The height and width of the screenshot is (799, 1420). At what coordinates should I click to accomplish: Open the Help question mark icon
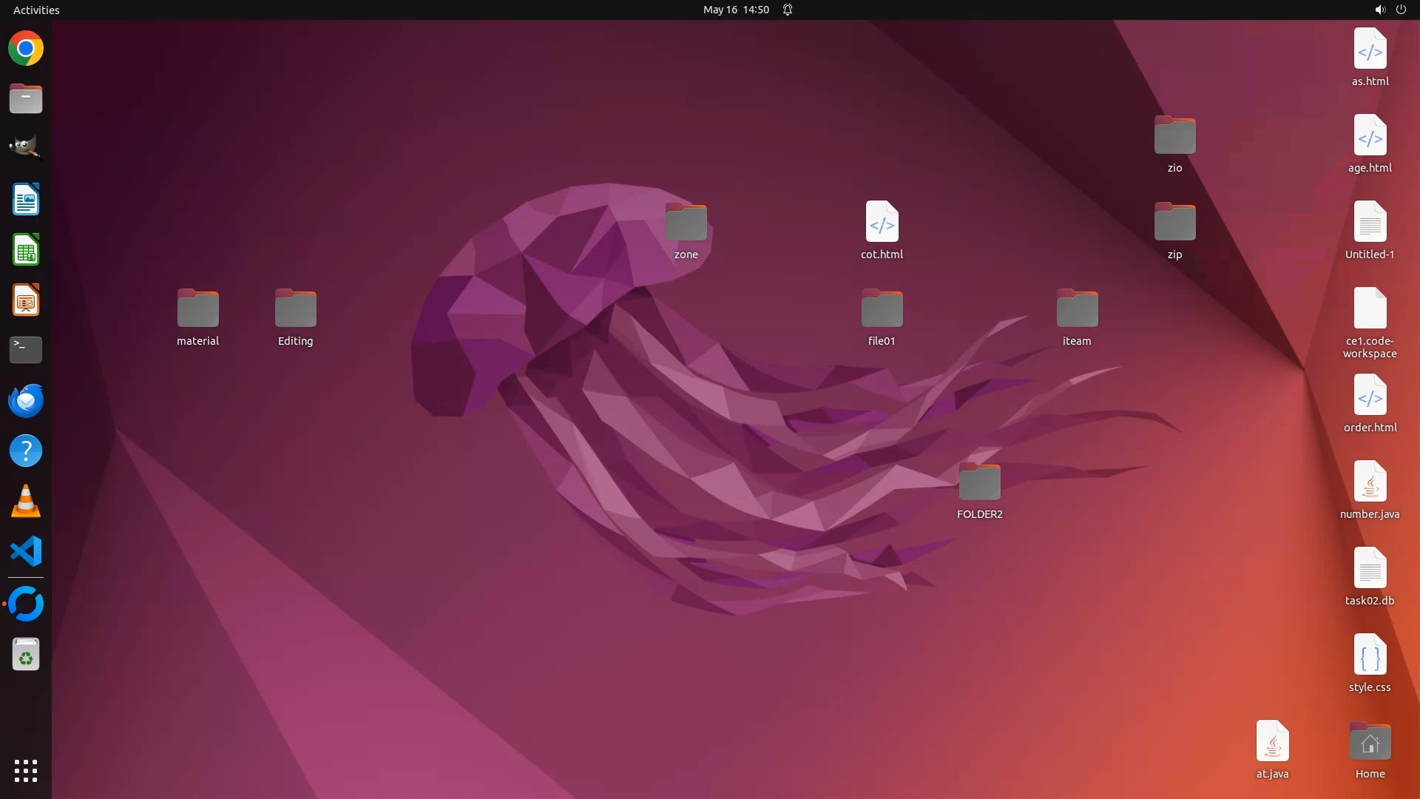(26, 451)
